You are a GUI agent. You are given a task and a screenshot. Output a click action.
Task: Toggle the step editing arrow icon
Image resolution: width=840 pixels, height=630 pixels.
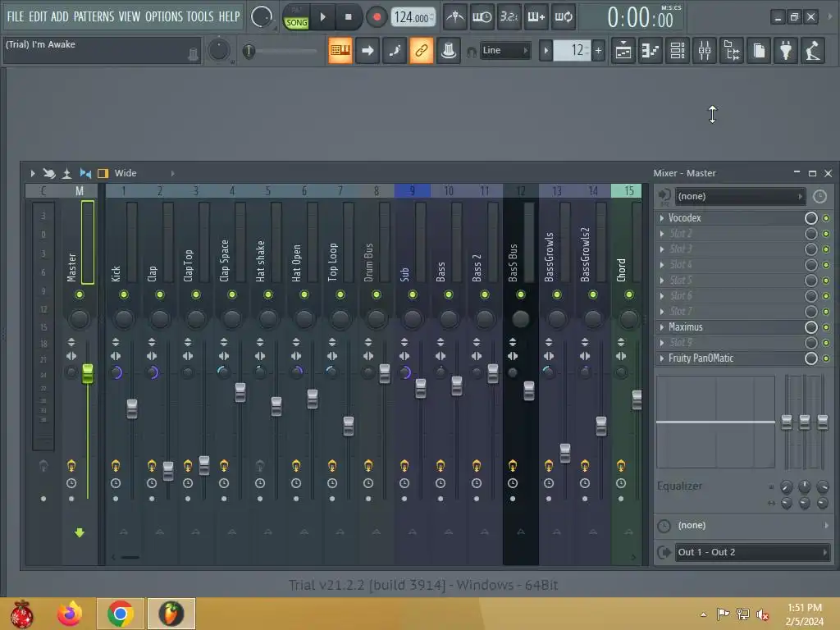coord(367,51)
